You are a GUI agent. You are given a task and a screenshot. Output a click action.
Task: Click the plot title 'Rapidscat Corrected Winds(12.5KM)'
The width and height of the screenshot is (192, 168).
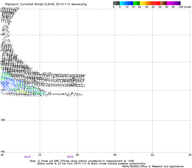30,4
